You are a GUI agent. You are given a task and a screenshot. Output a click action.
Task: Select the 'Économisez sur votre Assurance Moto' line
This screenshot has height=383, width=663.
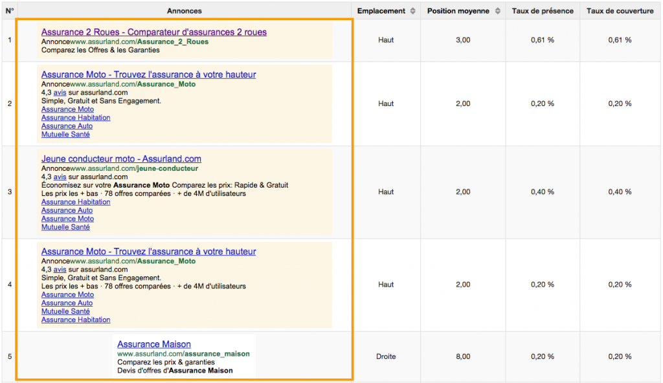click(164, 185)
